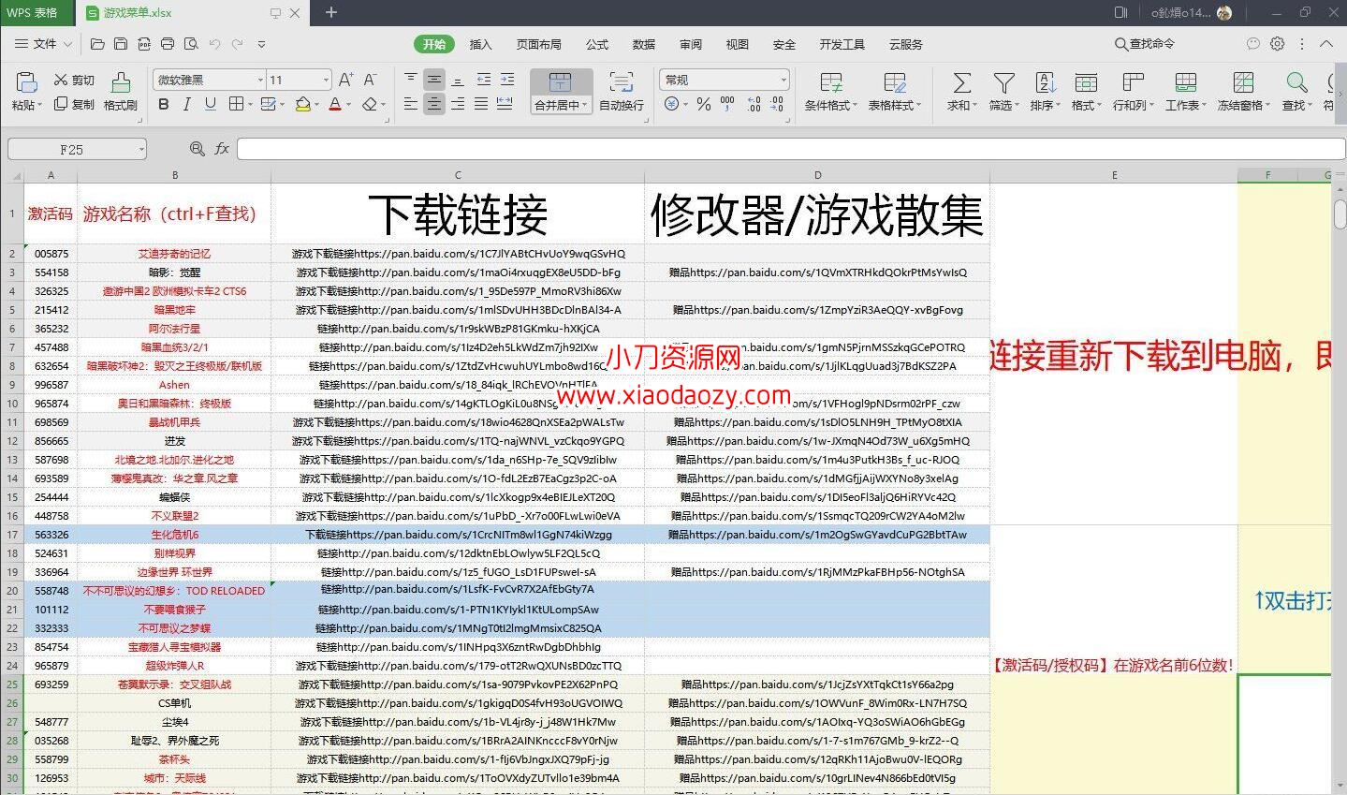Open Print Preview icon
Viewport: 1347px width, 795px height.
(191, 44)
